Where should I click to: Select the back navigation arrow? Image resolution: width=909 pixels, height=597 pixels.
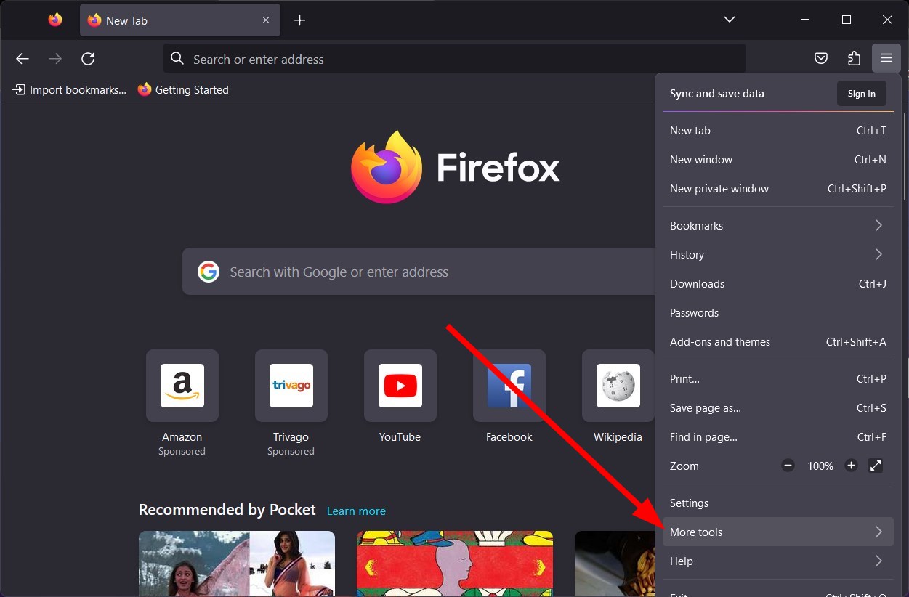coord(22,59)
